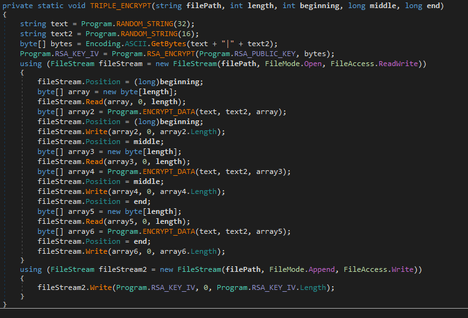Click the numeric literal 16
The height and width of the screenshot is (318, 468).
click(187, 34)
